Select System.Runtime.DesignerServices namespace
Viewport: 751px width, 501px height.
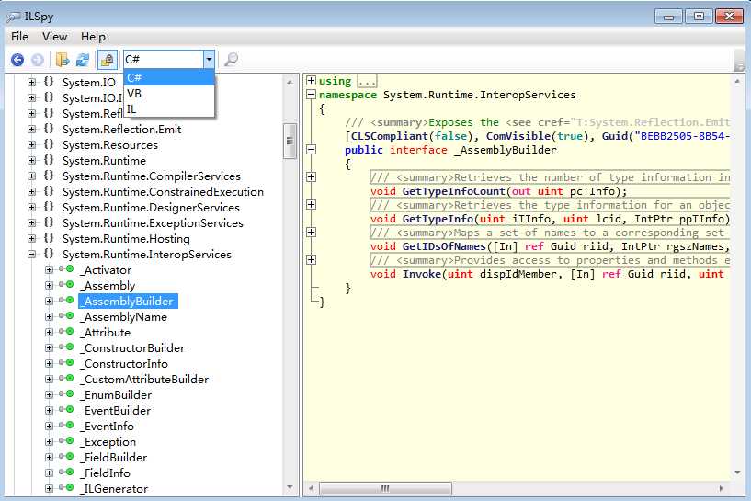tap(151, 208)
